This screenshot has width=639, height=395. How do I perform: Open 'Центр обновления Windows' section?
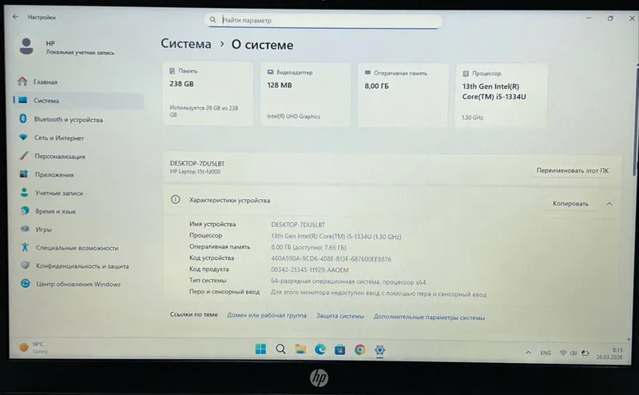coord(77,284)
